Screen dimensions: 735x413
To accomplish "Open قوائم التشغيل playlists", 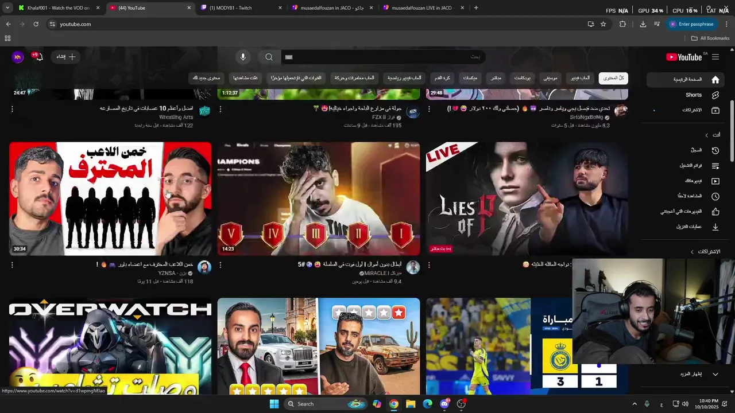I will [x=691, y=166].
